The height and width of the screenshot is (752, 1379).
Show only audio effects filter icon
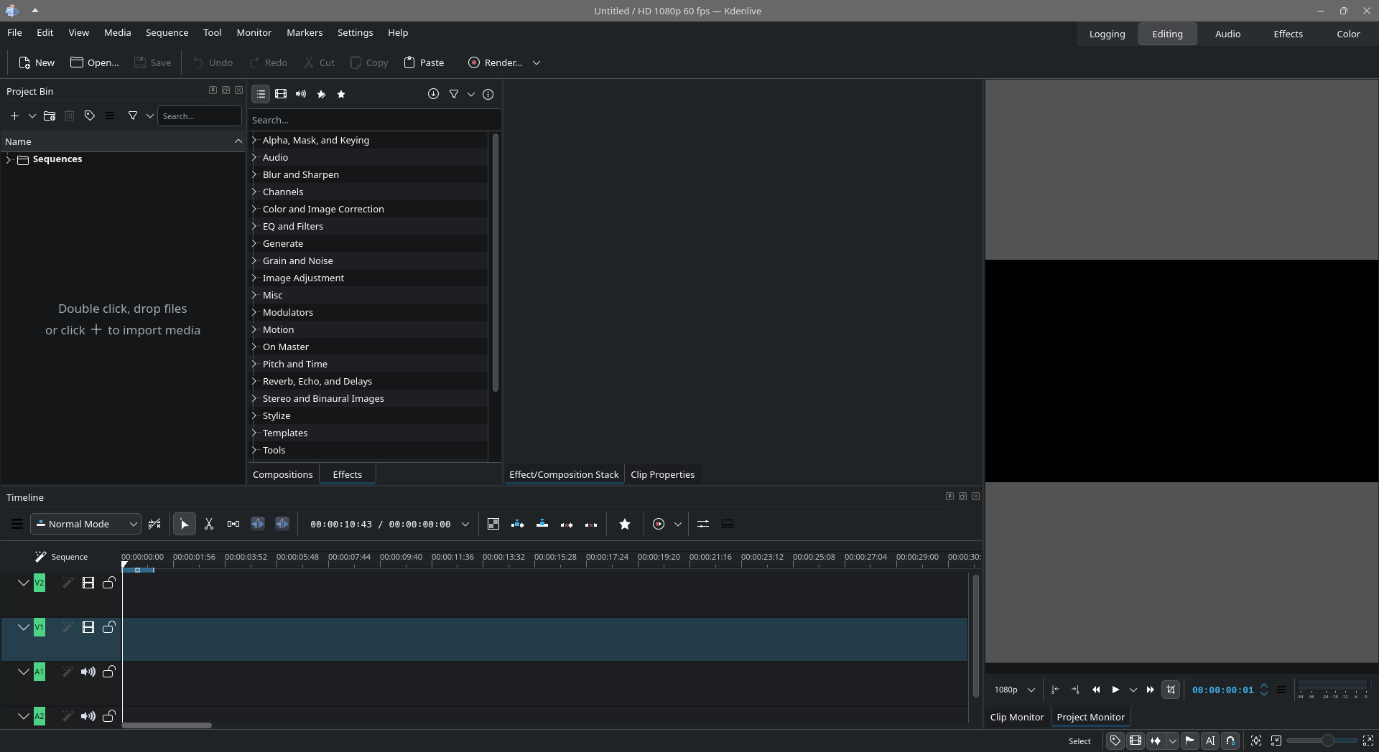point(301,94)
